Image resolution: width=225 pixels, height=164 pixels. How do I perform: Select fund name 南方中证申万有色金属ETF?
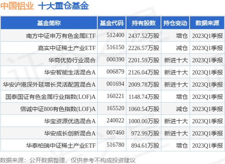[61, 36]
